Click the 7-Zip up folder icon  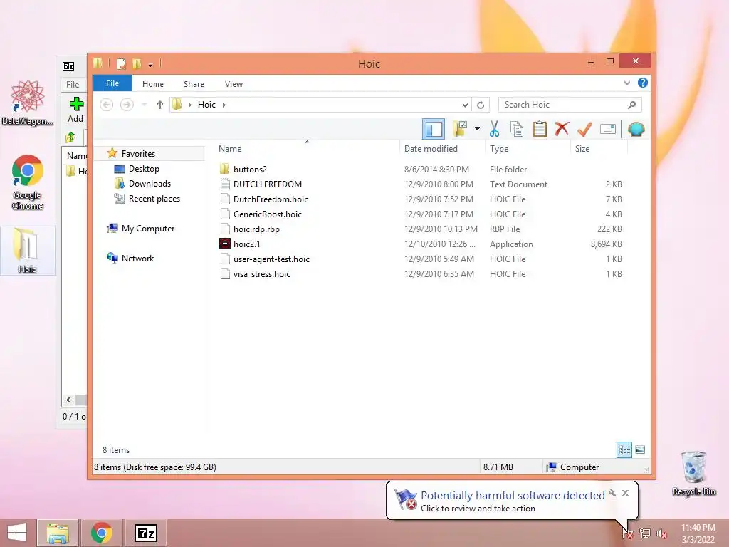tap(70, 137)
